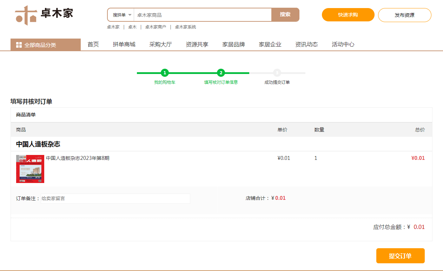Focus the 卓木家商品 search field
443x271 pixels.
(203, 15)
